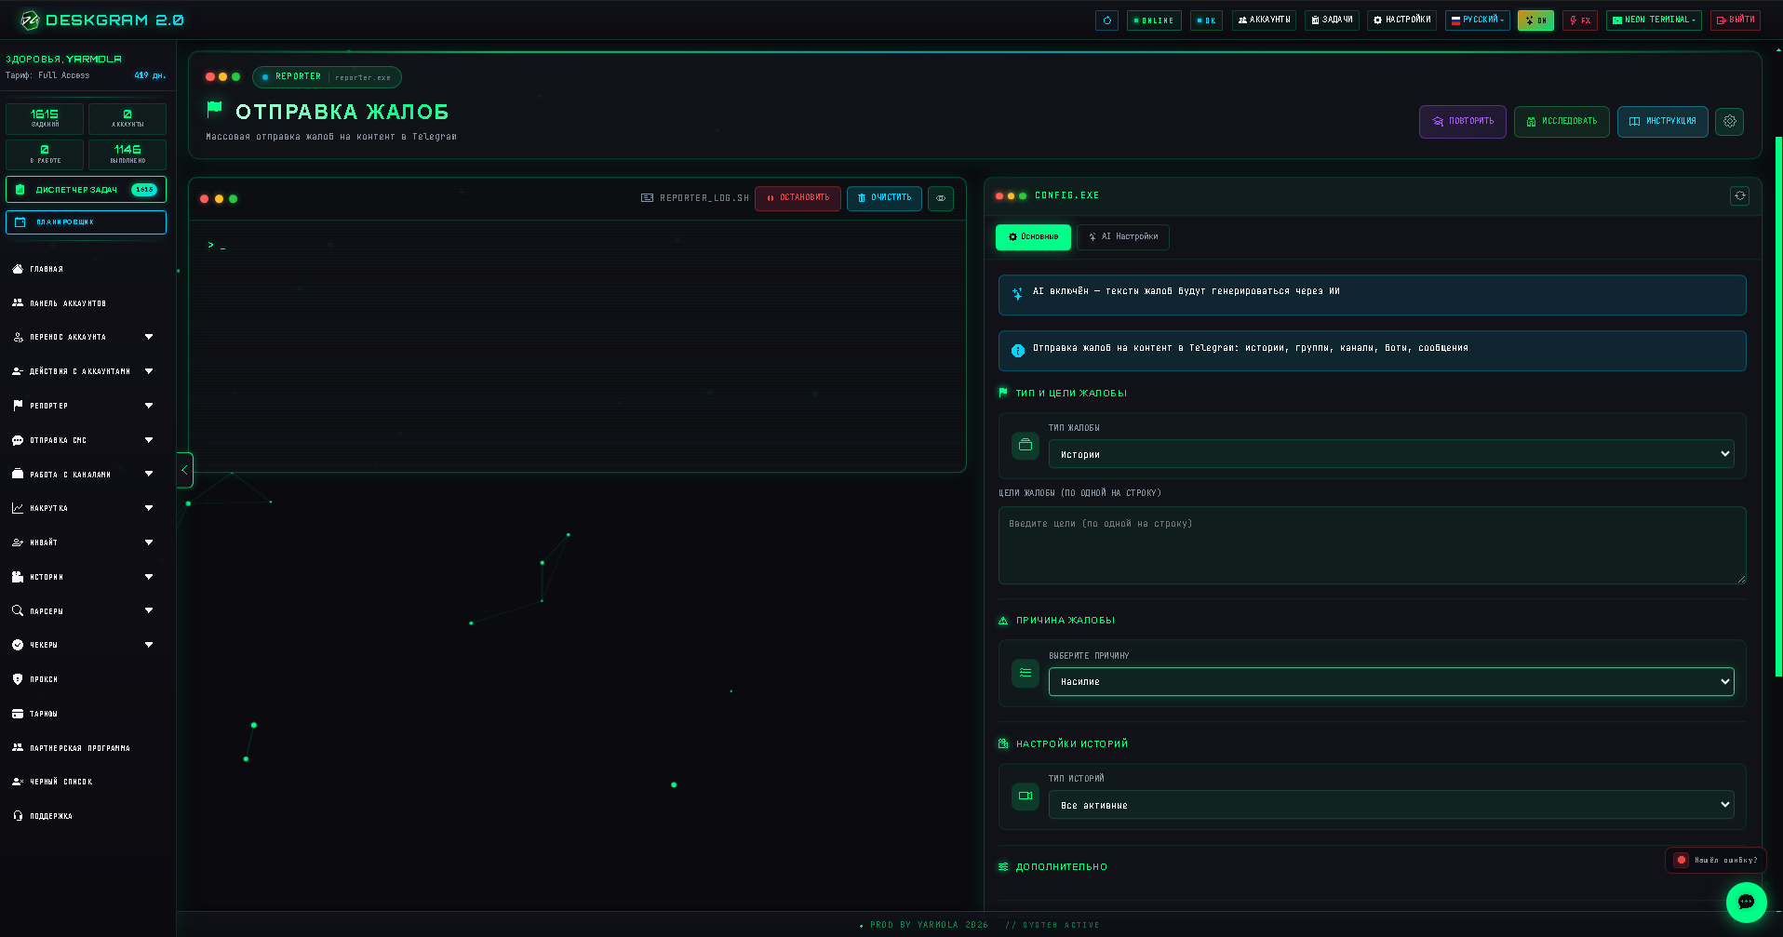1783x937 pixels.
Task: Click the Остановить button
Action: point(798,198)
